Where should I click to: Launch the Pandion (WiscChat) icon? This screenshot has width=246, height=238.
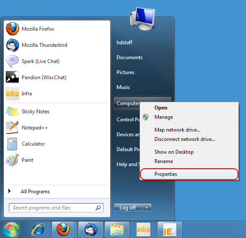(12, 77)
